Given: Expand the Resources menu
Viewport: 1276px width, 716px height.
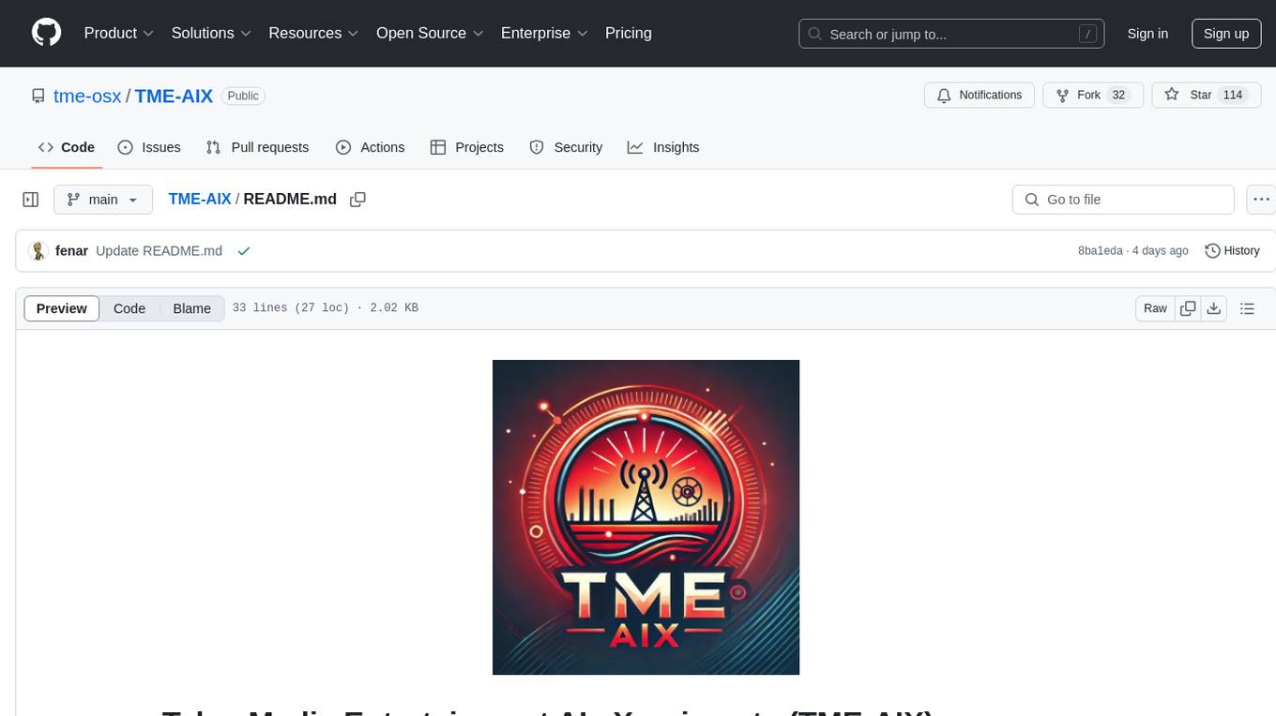Looking at the screenshot, I should [313, 33].
